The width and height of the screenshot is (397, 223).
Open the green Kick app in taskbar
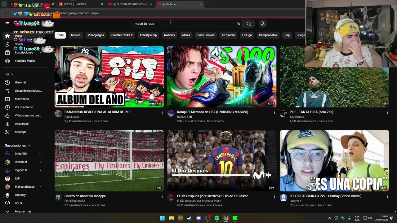click(235, 218)
